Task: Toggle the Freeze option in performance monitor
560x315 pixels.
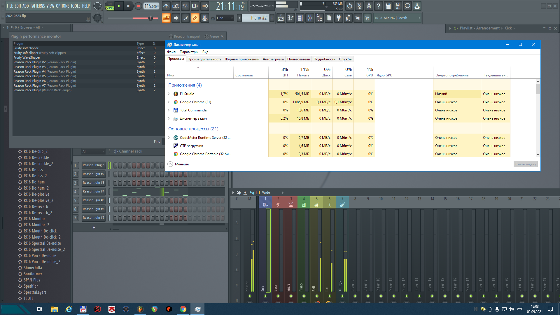Action: [x=207, y=37]
